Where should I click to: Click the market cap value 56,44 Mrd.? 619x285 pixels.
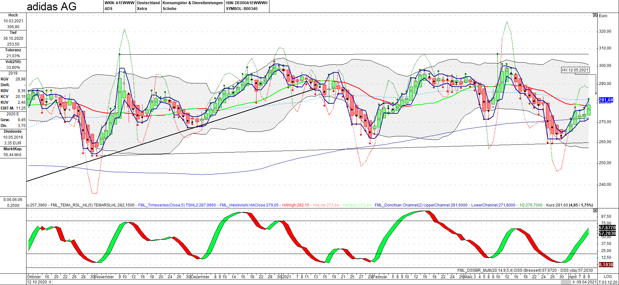(x=13, y=155)
